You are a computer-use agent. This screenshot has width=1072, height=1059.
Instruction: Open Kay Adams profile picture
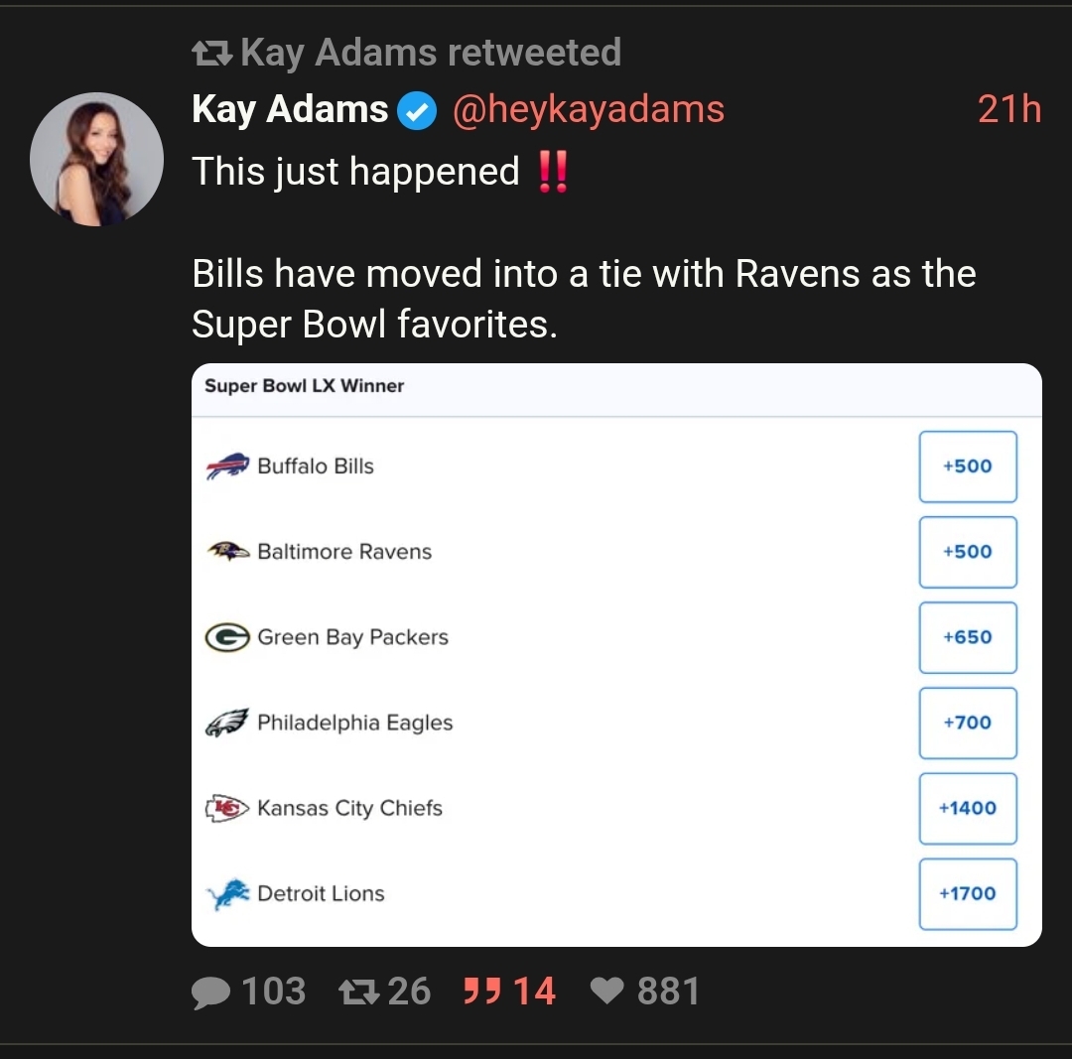[96, 159]
